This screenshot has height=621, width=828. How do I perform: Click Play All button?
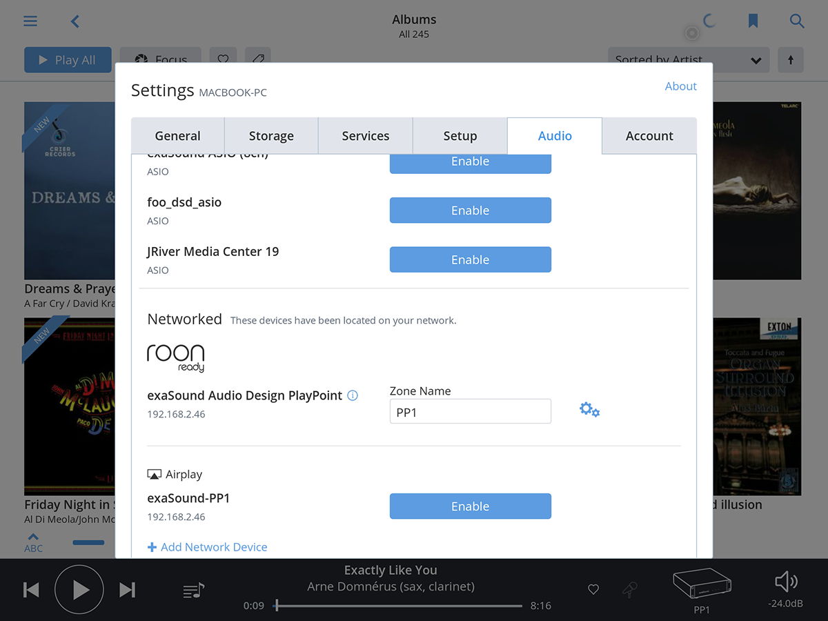(x=68, y=60)
